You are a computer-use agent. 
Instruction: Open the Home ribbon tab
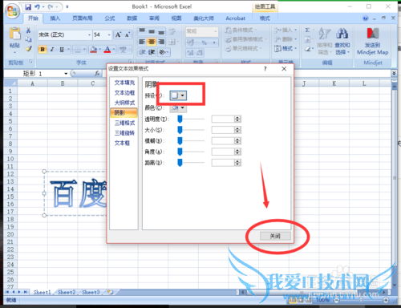33,18
